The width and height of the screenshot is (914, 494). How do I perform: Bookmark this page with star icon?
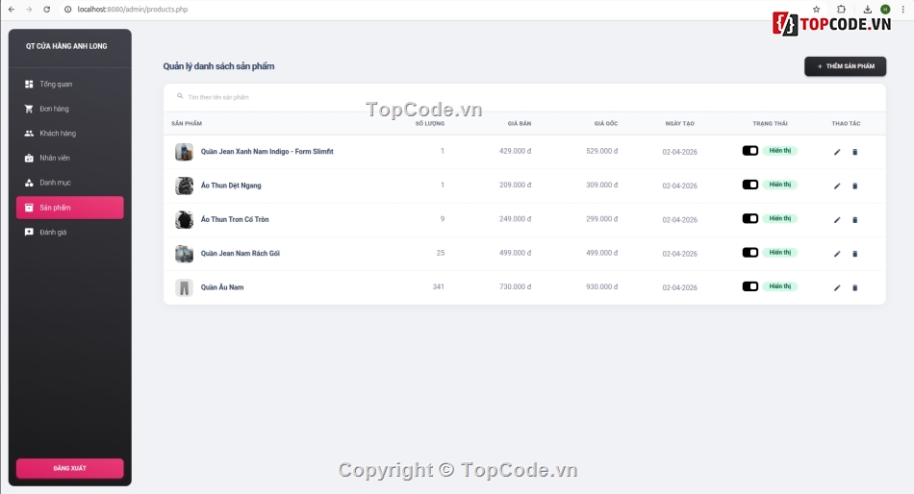pyautogui.click(x=816, y=10)
